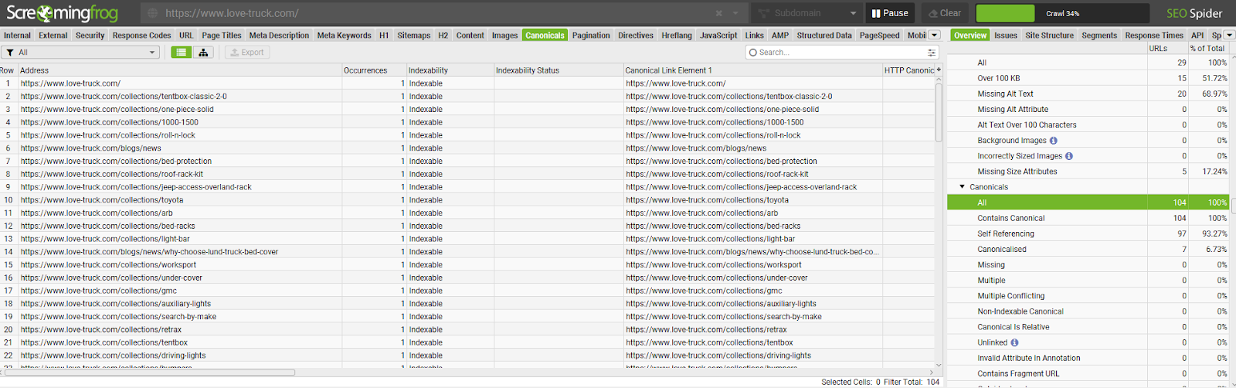Screen dimensions: 1236x388
Task: Open the right panel tabs overflow dropdown
Action: tap(1229, 35)
